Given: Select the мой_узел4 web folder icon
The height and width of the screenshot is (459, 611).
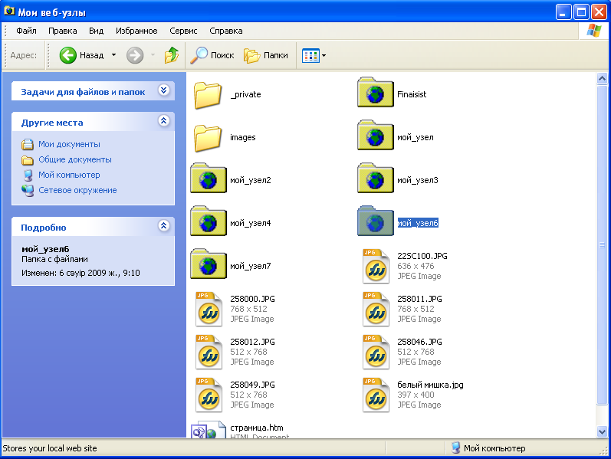Looking at the screenshot, I should (x=209, y=221).
